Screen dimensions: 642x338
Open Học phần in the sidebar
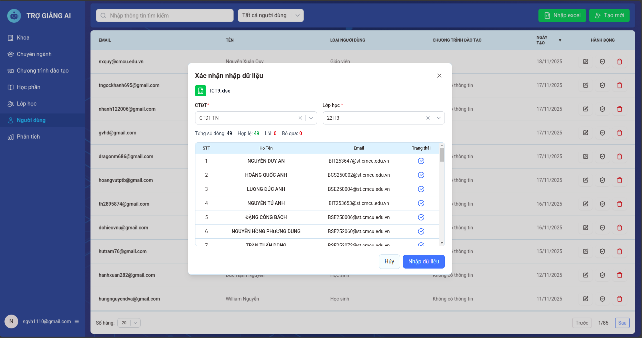point(29,87)
